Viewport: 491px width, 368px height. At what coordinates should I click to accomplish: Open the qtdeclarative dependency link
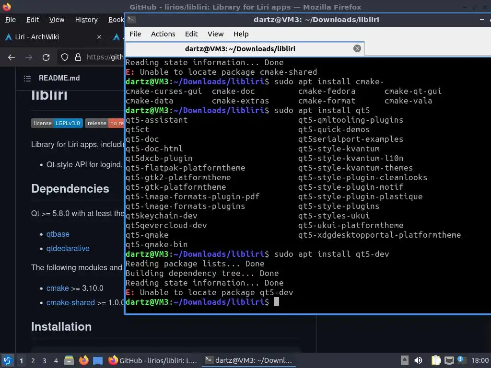click(68, 248)
